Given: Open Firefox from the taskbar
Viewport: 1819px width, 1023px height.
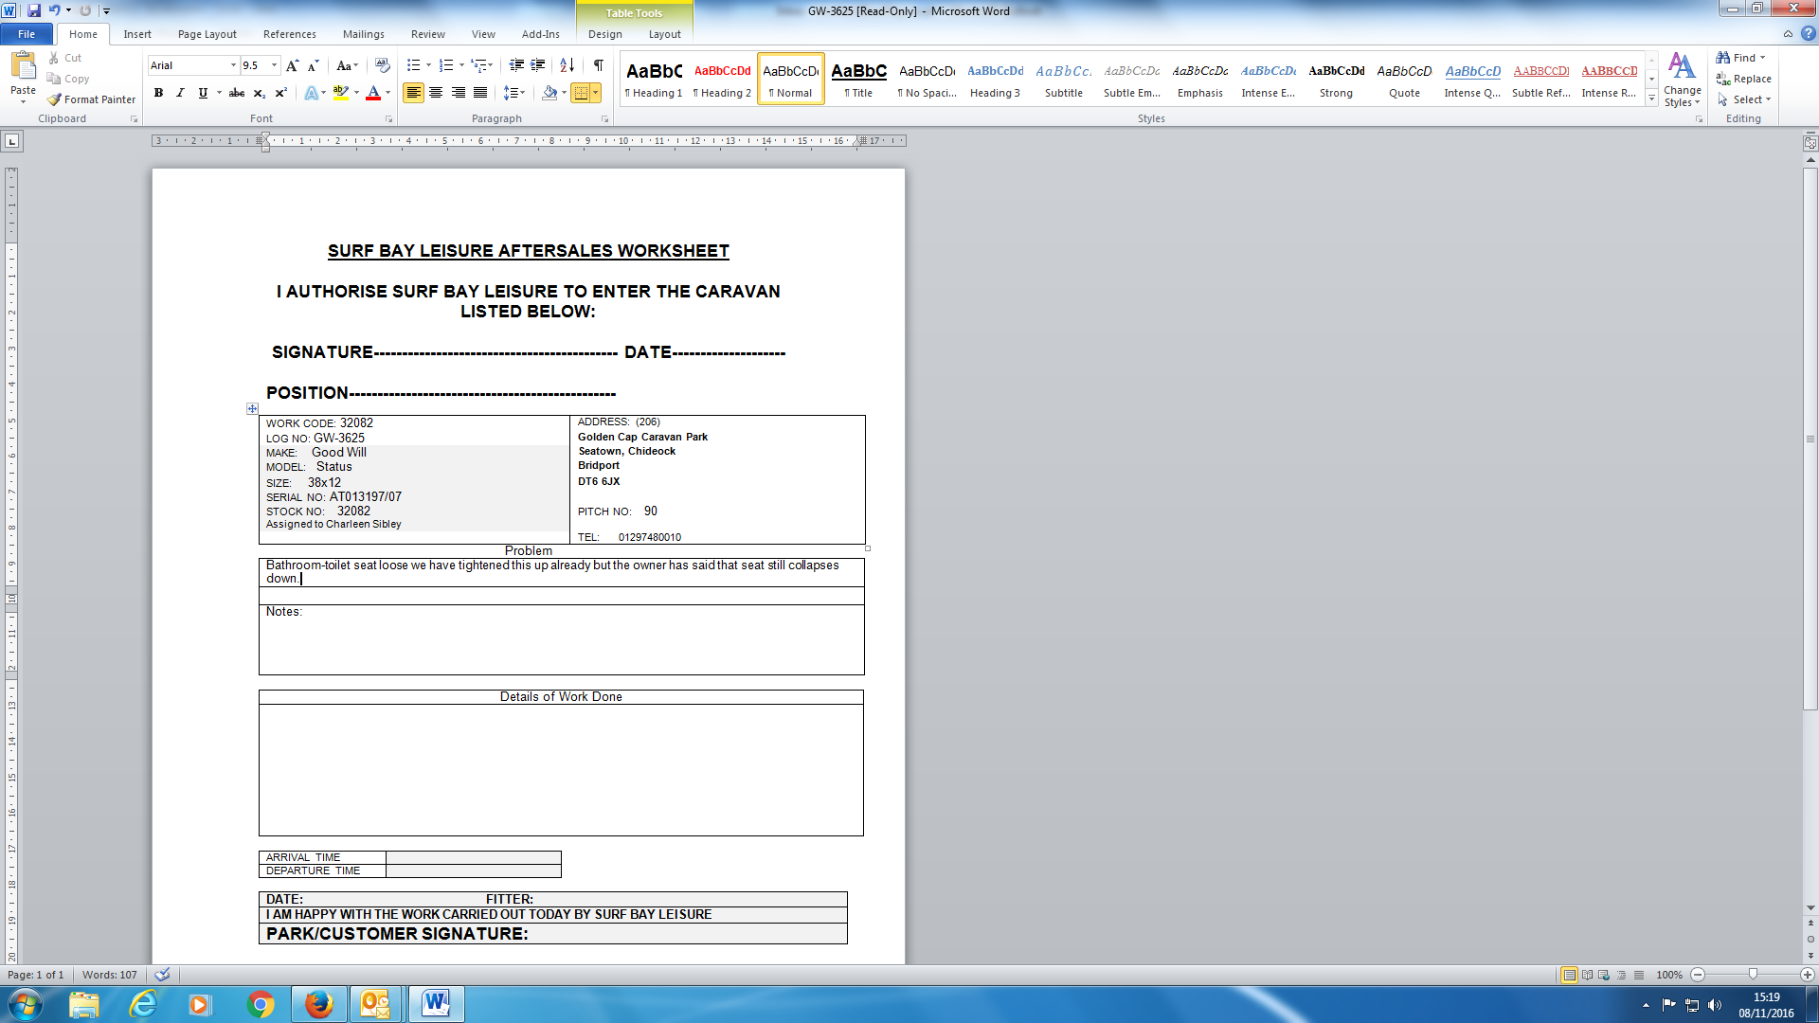Looking at the screenshot, I should tap(318, 1004).
